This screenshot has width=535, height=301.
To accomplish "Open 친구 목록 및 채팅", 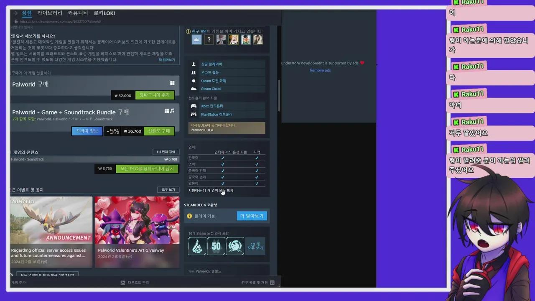I will 254,283.
